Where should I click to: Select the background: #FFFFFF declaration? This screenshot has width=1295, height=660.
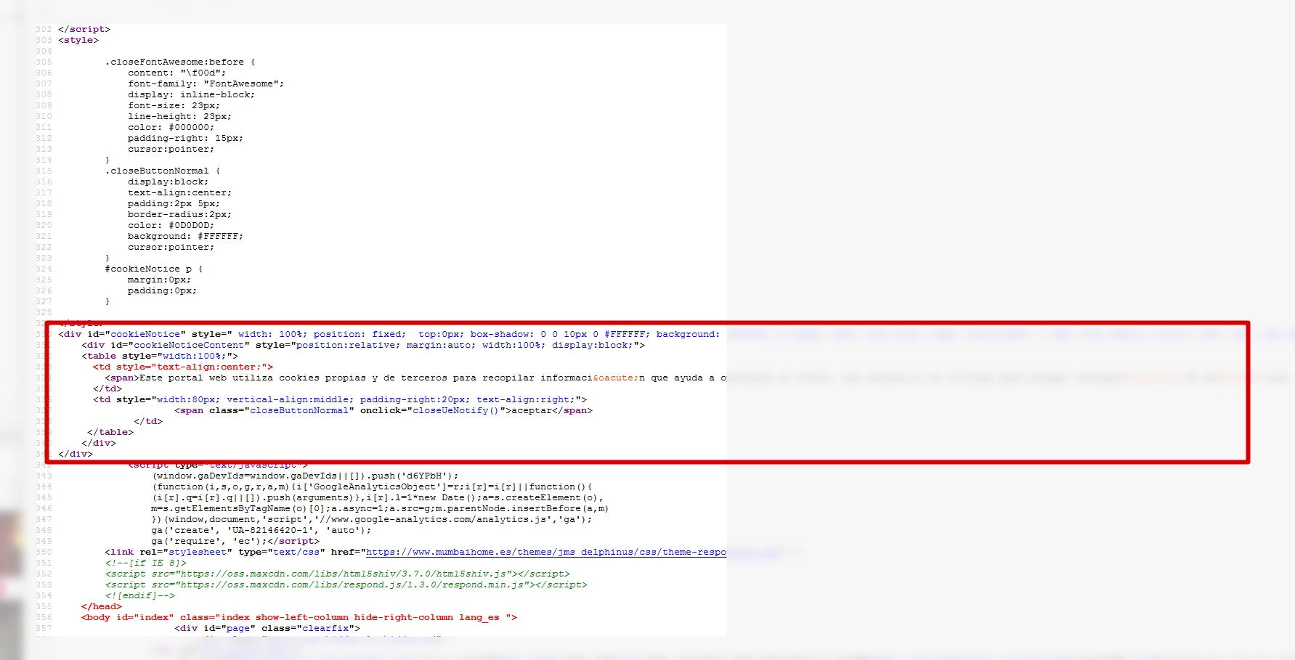[186, 236]
